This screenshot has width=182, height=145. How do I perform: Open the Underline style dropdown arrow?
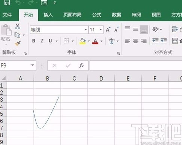coord(57,41)
